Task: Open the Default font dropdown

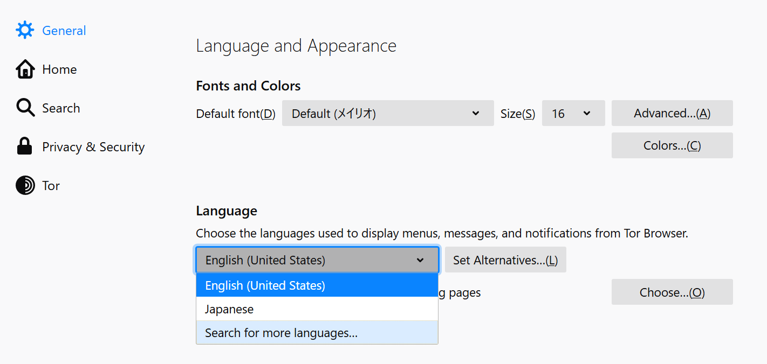Action: click(x=387, y=113)
